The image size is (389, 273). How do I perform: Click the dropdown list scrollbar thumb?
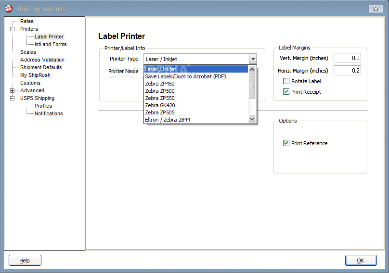[252, 86]
